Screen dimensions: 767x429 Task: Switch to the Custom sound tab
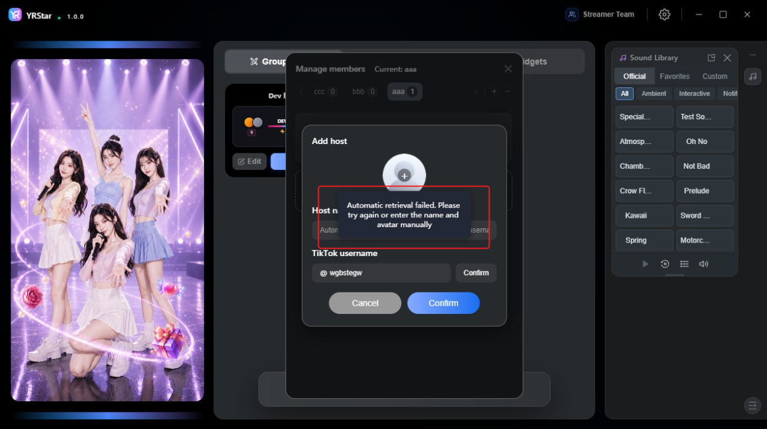[715, 76]
